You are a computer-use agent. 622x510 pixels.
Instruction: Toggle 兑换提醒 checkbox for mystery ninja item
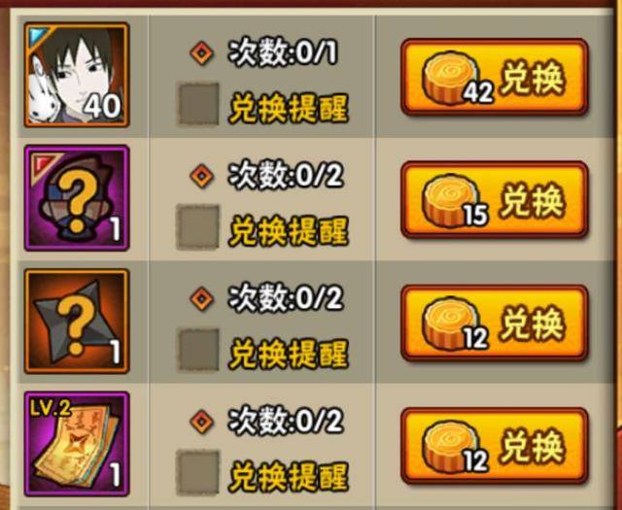(197, 227)
